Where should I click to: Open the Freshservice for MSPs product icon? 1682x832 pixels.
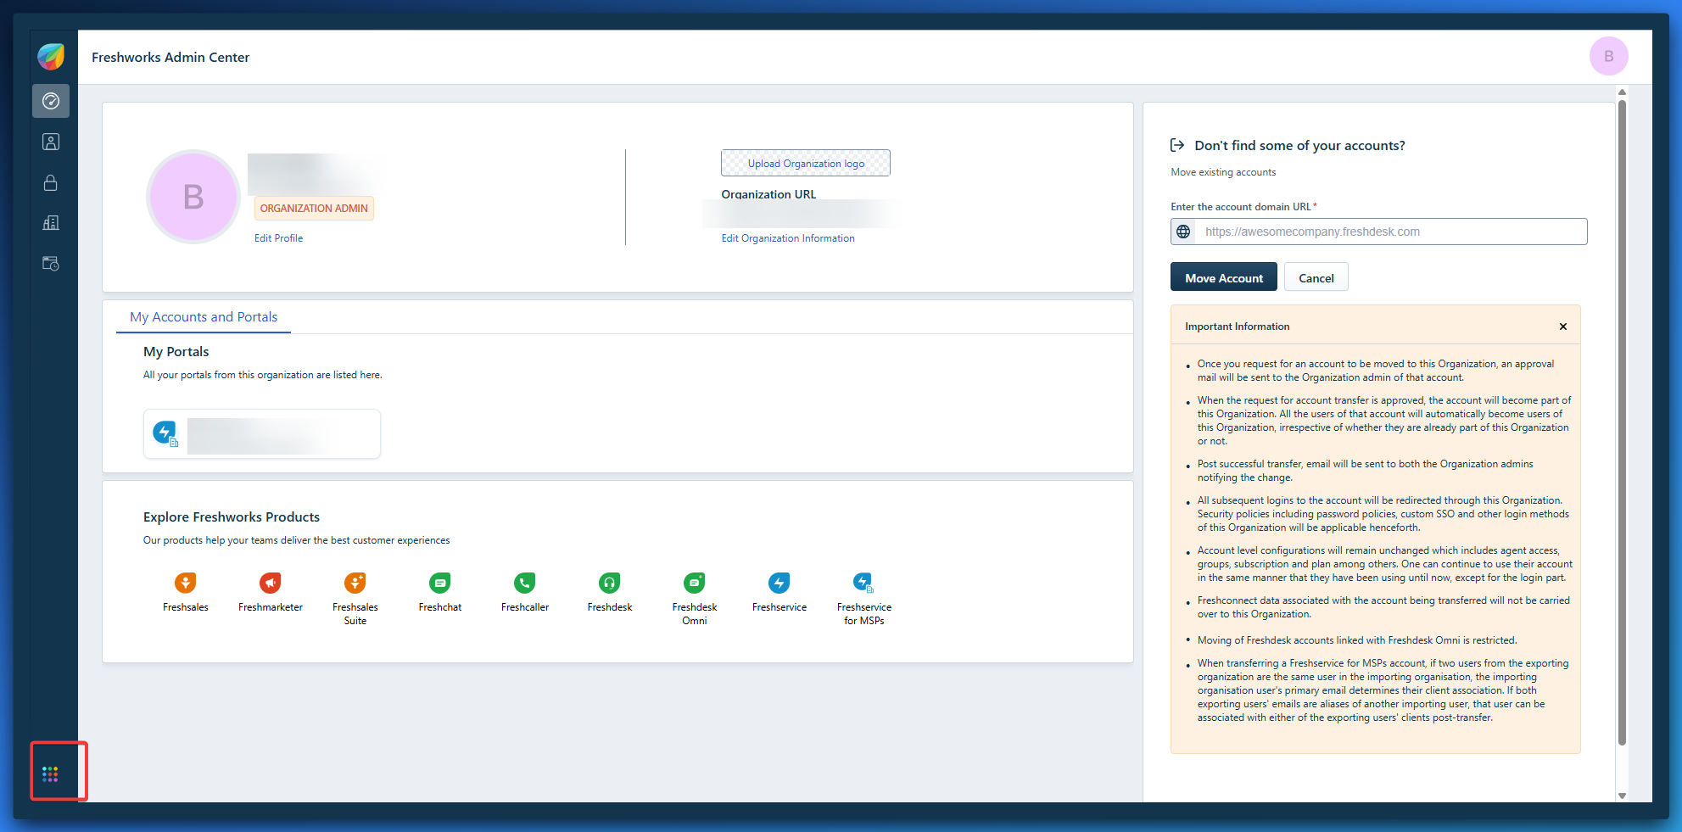point(863,583)
